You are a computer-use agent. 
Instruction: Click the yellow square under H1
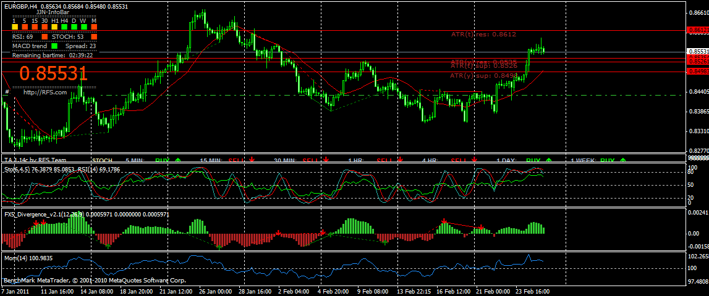54,27
